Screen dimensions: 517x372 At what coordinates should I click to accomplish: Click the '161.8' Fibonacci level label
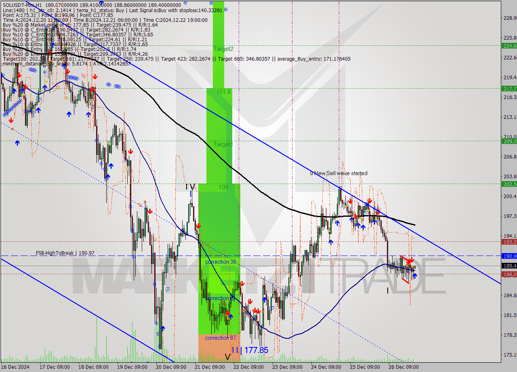(x=223, y=92)
